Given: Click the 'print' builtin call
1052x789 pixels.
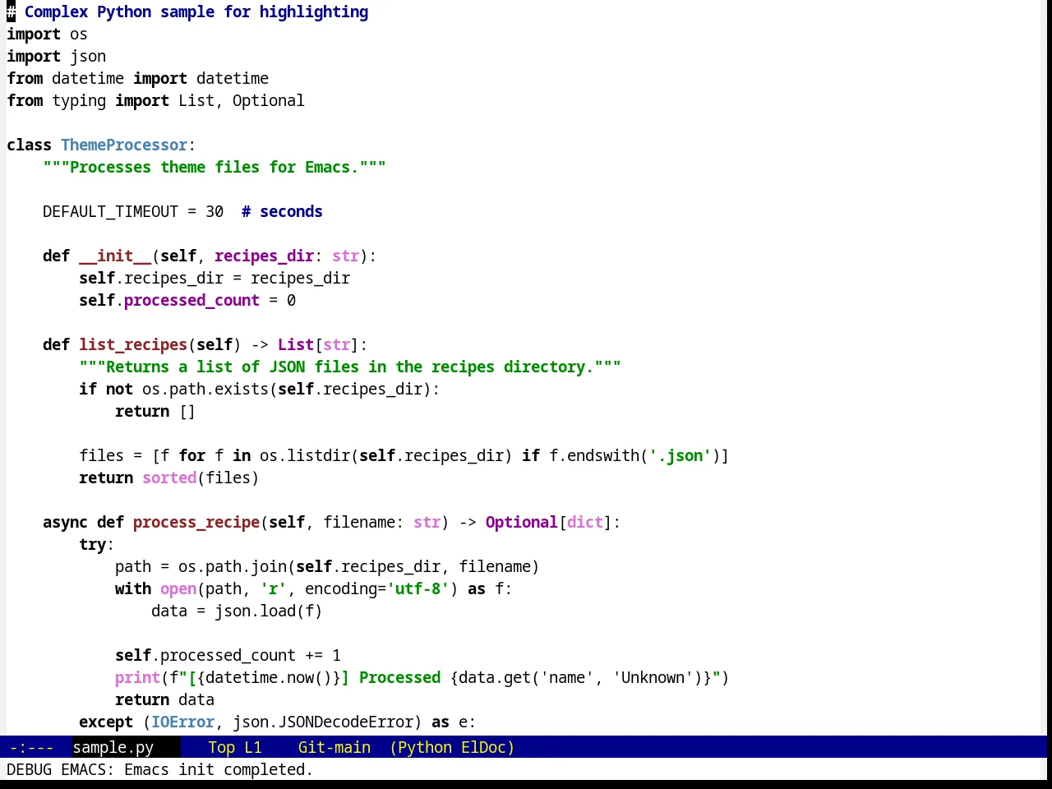Looking at the screenshot, I should (137, 677).
